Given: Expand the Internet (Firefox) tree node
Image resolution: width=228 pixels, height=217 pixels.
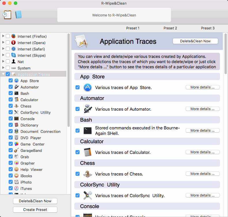Looking at the screenshot, I should (3, 36).
